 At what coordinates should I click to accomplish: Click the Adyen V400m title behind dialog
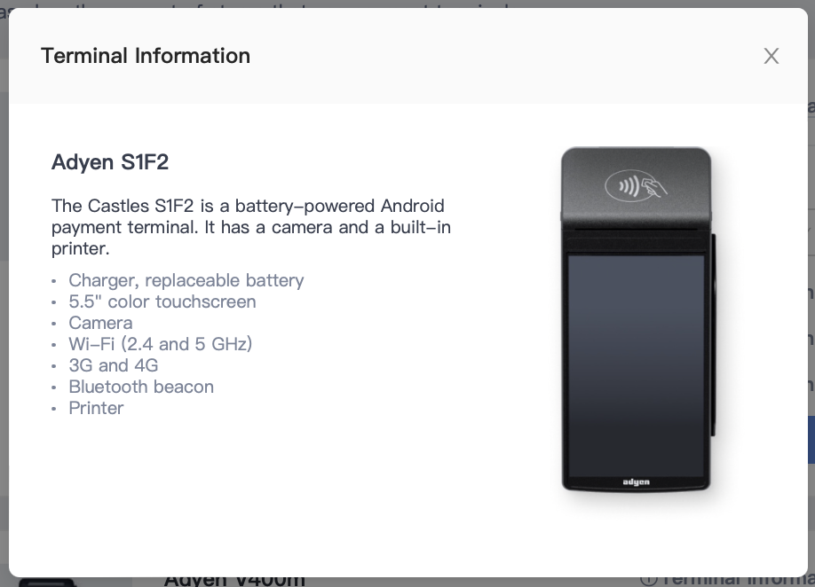tap(234, 580)
